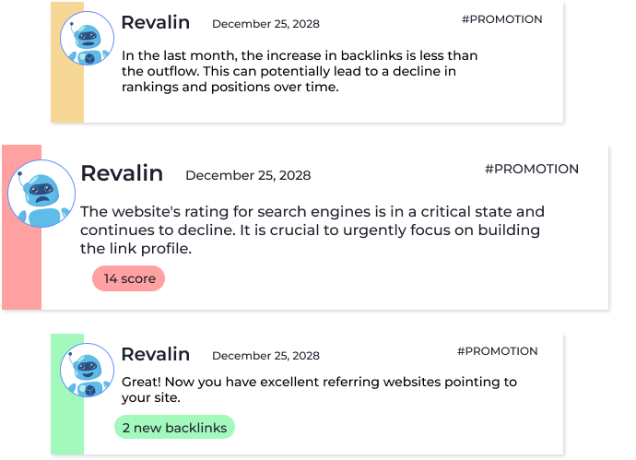This screenshot has width=636, height=460.
Task: Open the #PROMOTION tag on the green card
Action: coord(498,351)
